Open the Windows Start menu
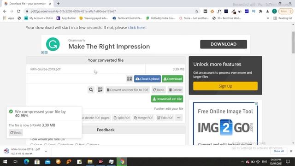Viewport: 295px width, 166px height. tap(5, 162)
